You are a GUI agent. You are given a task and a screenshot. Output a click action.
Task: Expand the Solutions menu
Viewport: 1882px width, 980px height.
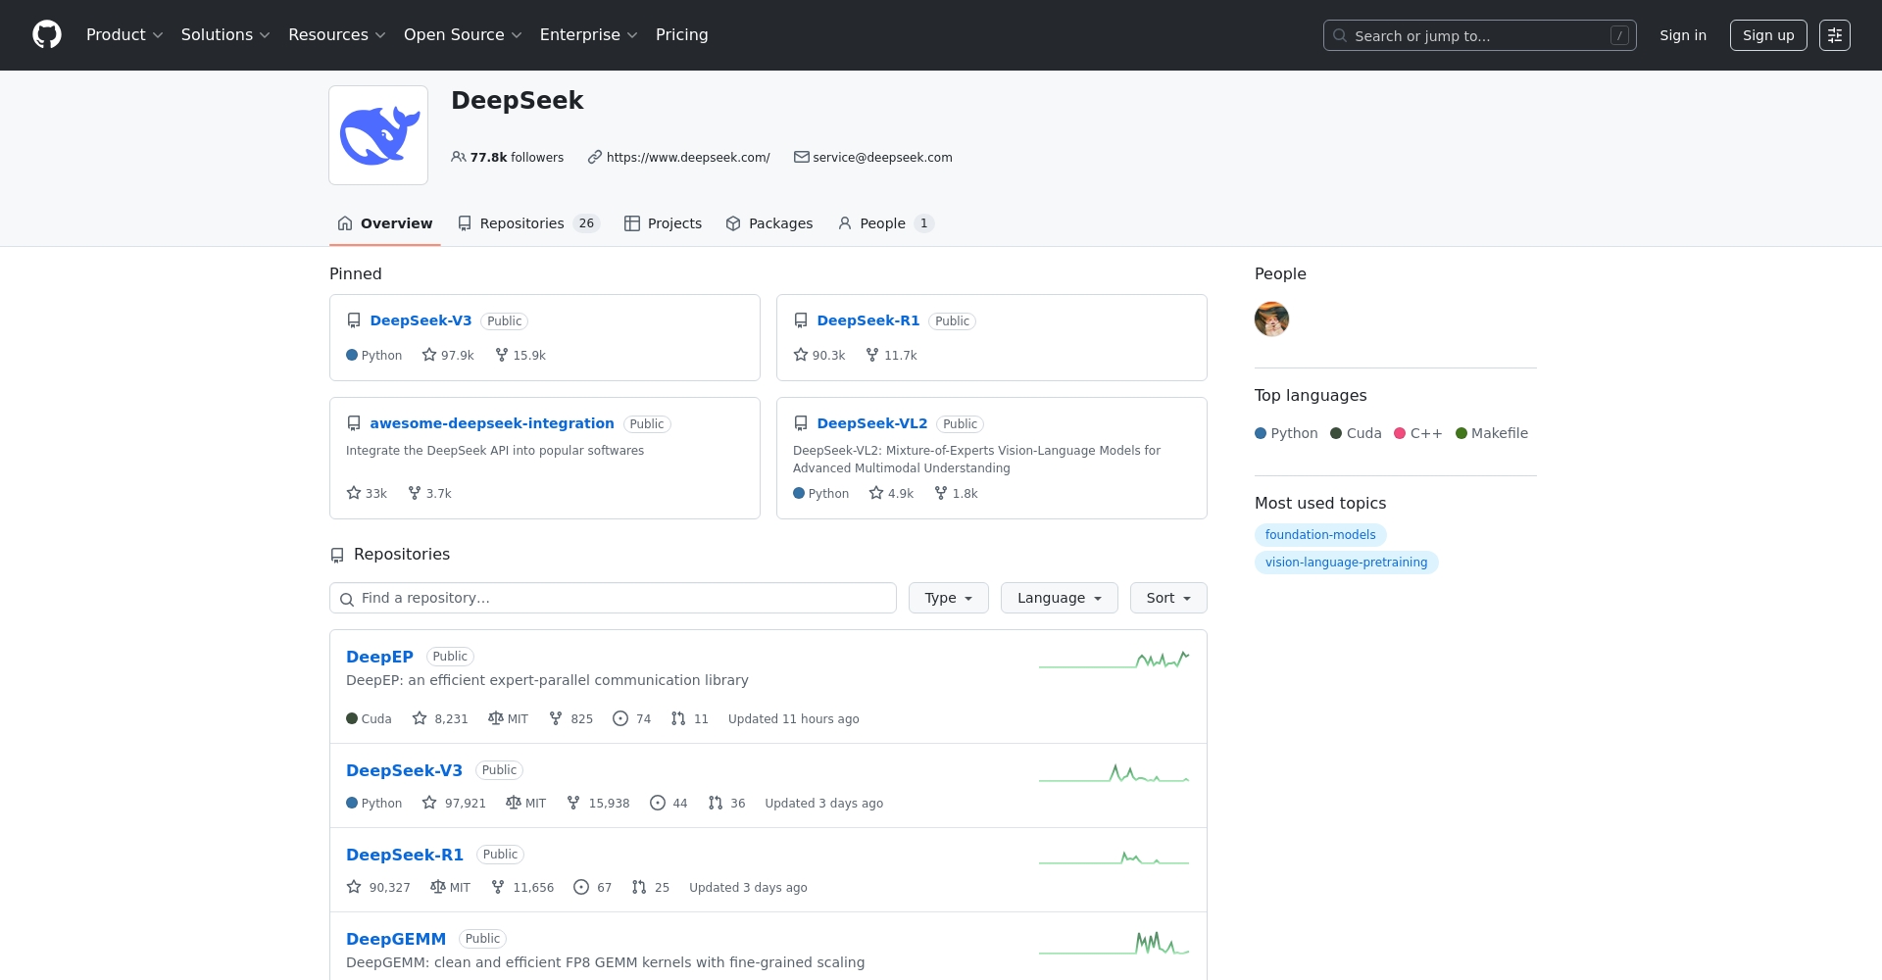pyautogui.click(x=225, y=35)
